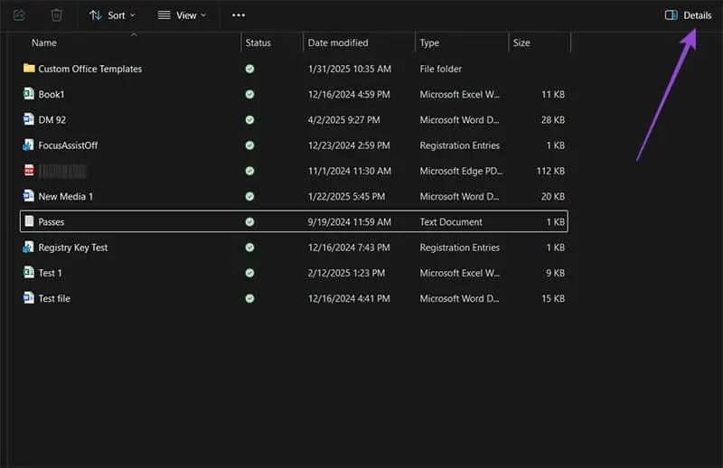Sort by the Status column header
The image size is (723, 468).
click(258, 42)
